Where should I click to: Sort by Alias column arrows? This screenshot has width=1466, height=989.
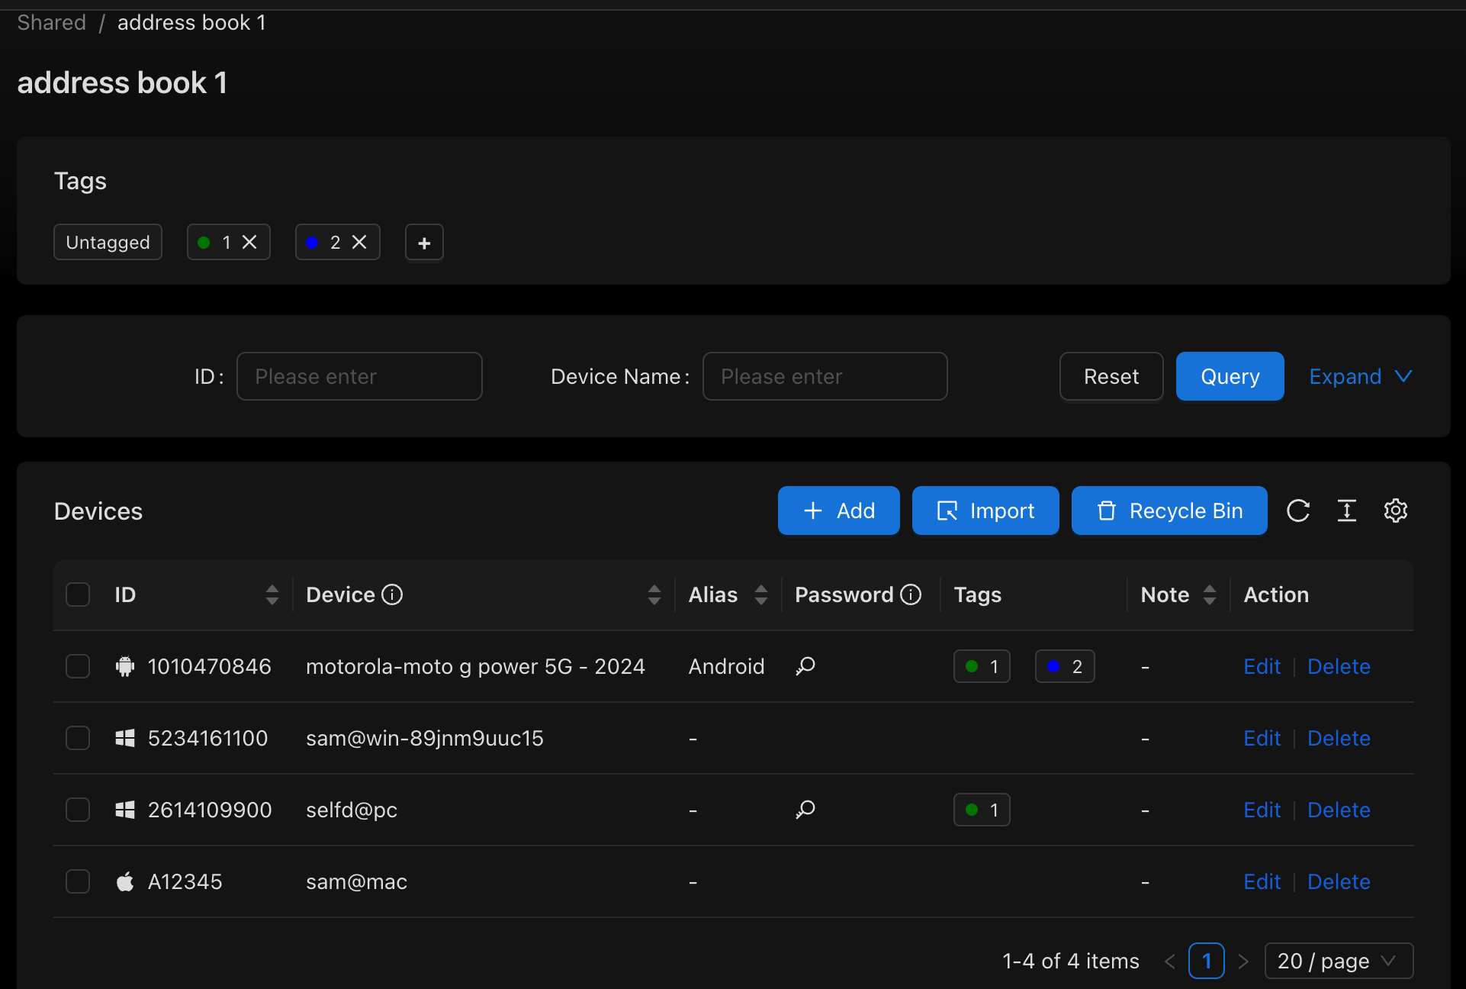pos(761,594)
